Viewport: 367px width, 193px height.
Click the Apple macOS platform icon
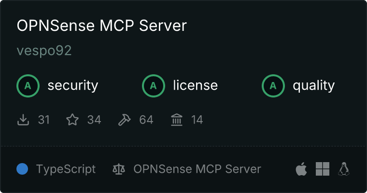click(x=301, y=169)
